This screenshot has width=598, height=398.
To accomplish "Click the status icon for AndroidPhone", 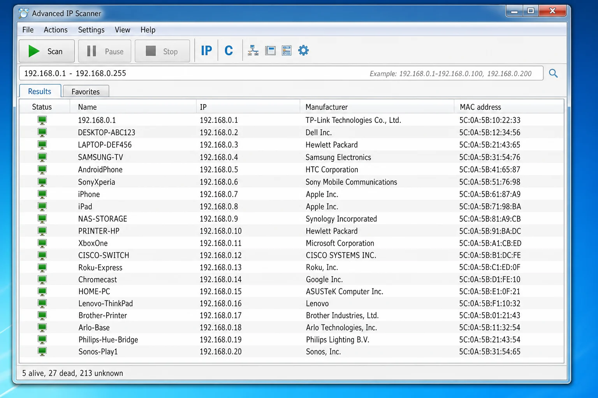I will point(42,170).
